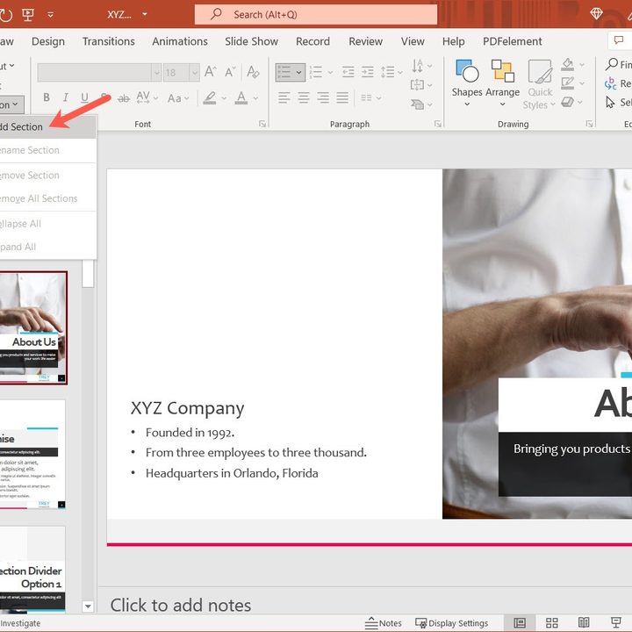Open the Help tab
Image resolution: width=632 pixels, height=632 pixels.
pyautogui.click(x=454, y=41)
